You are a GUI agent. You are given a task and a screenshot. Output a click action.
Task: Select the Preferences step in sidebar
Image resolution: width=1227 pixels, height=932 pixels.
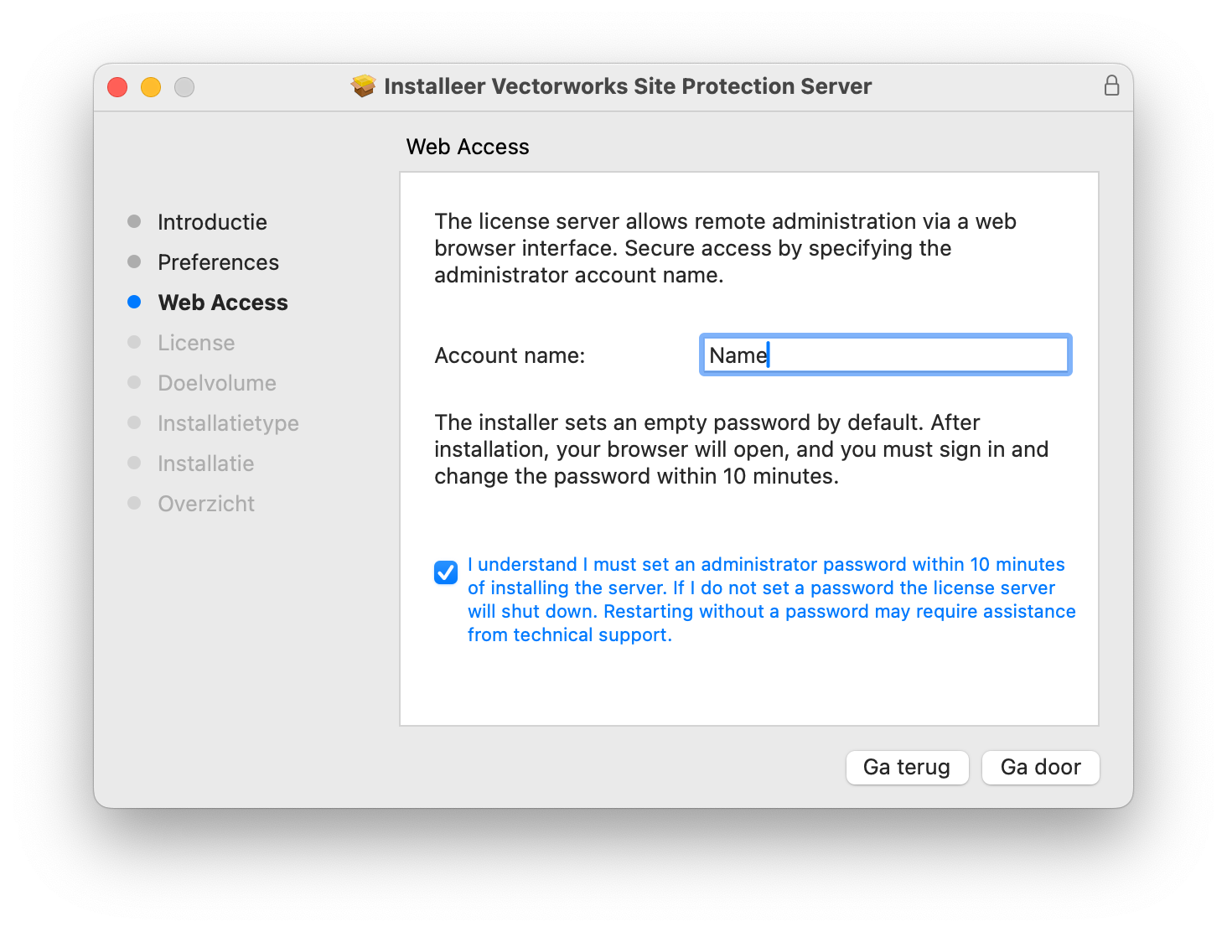218,262
